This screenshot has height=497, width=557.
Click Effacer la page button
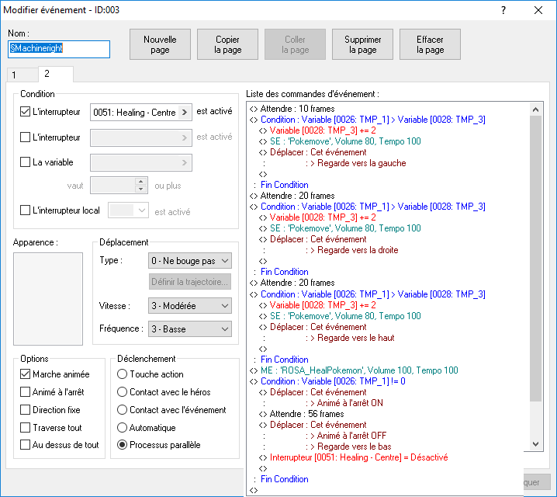[430, 44]
